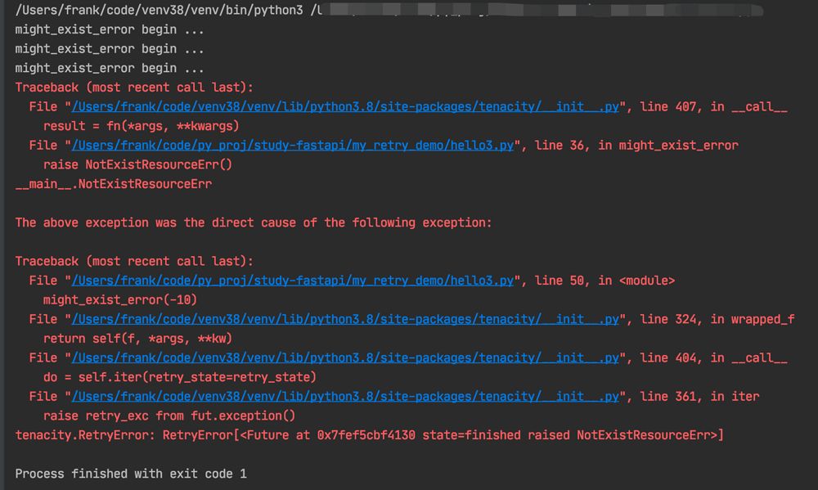Click the 'result = fn(*args, **kwargs)' code line

141,126
